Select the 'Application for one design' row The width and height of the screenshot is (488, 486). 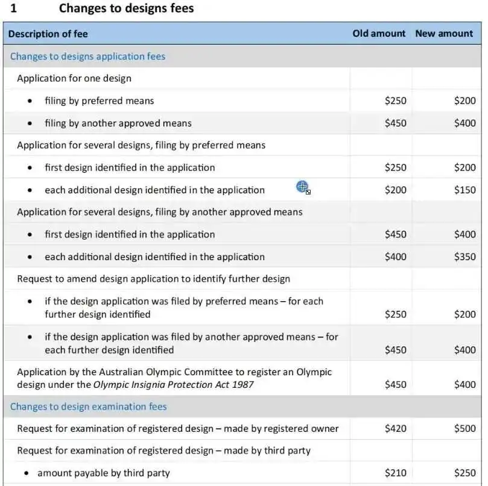point(242,78)
